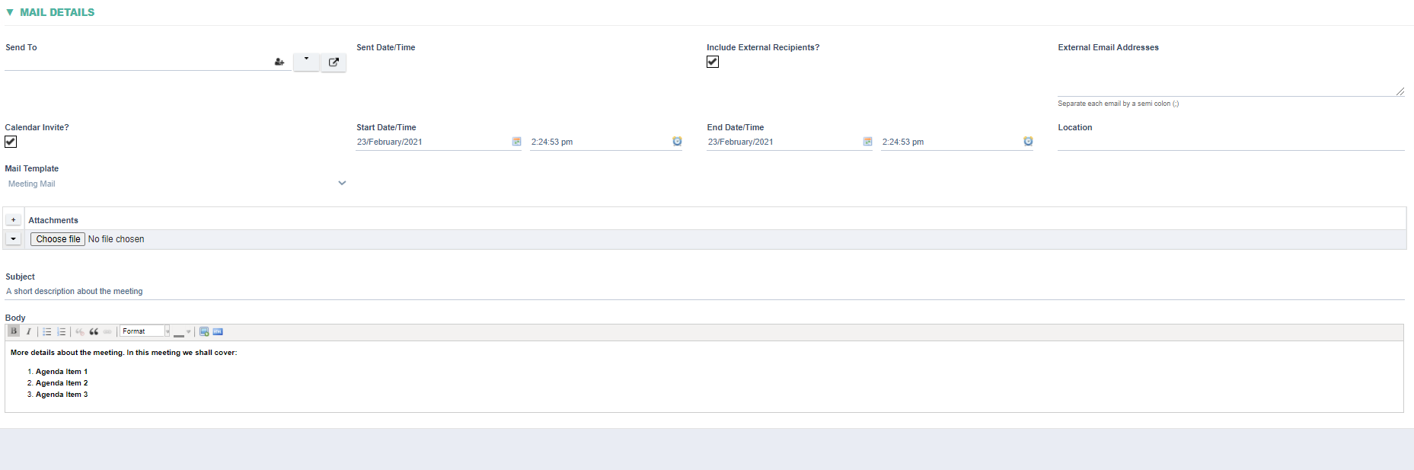Click the add-user icon in Send To
Screen dimensions: 1414x470
click(279, 62)
